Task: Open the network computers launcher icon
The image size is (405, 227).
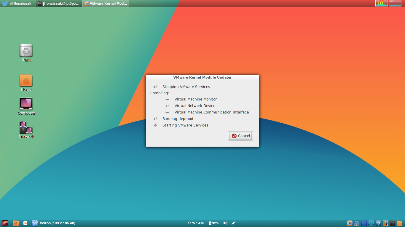Action: tap(357, 223)
